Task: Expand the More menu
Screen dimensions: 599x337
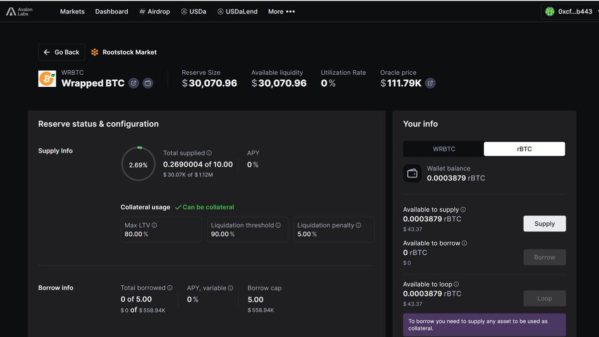Action: [x=282, y=11]
